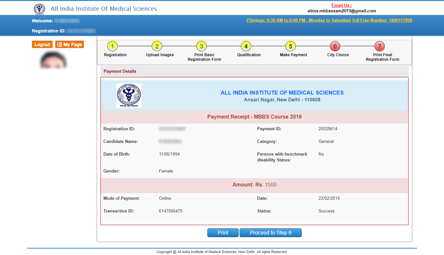Click the All India Institute header title

coord(104,9)
